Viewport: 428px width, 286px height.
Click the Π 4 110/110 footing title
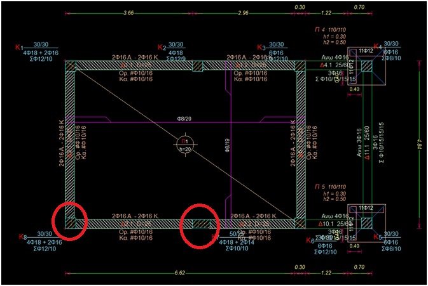pos(329,29)
